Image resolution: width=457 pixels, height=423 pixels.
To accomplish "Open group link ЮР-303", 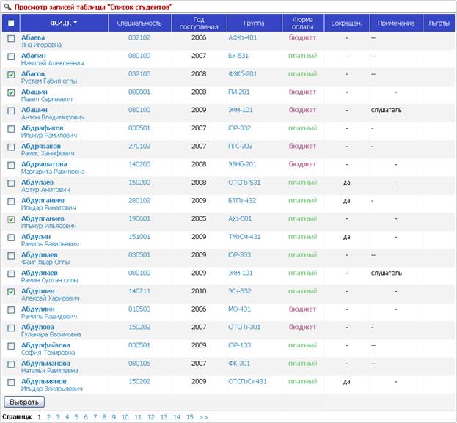I will click(x=239, y=255).
